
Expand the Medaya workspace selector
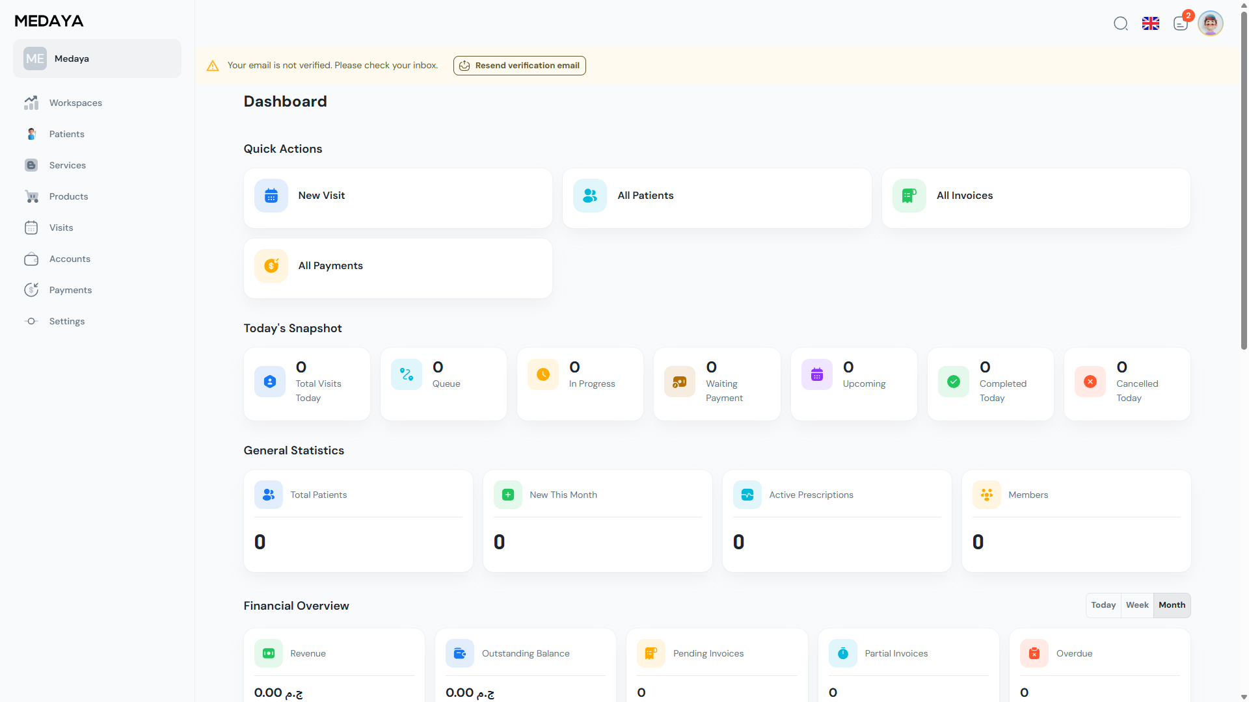[97, 58]
